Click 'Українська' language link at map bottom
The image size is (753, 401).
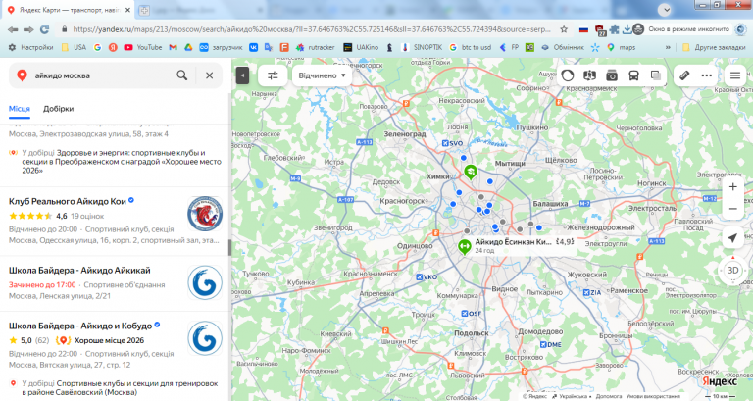coord(574,396)
